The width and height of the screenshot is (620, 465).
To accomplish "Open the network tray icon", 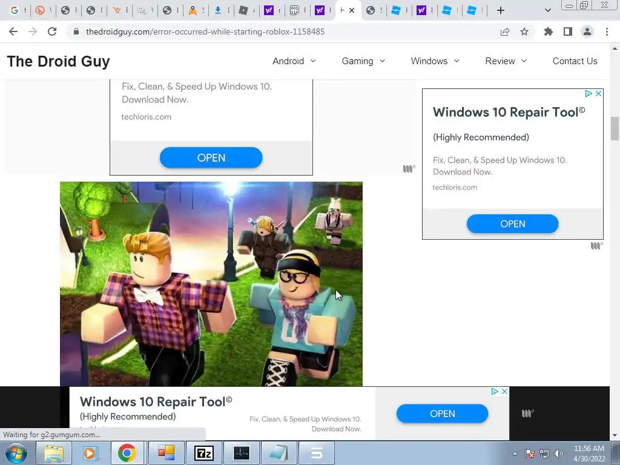I will pos(544,453).
